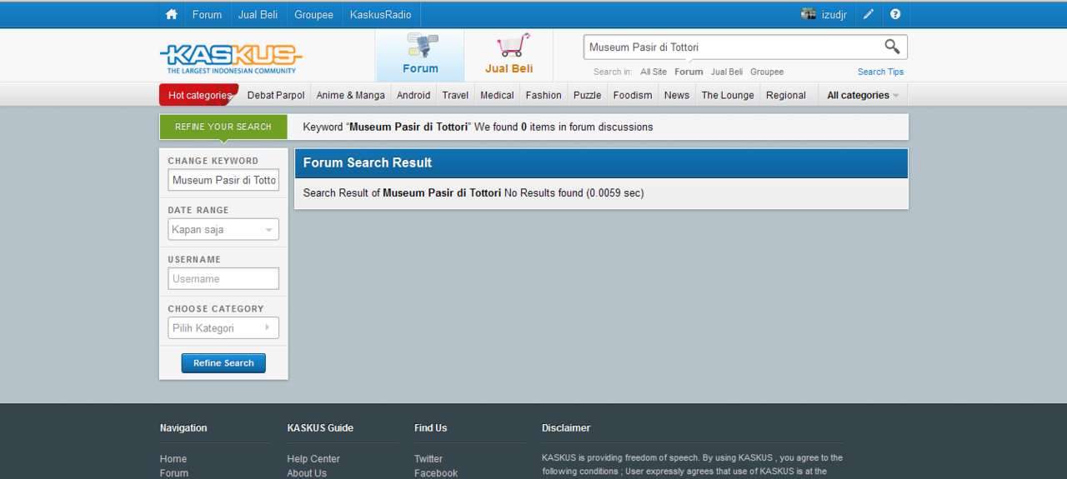Open Search Tips link
Image resolution: width=1067 pixels, height=479 pixels.
(x=880, y=72)
